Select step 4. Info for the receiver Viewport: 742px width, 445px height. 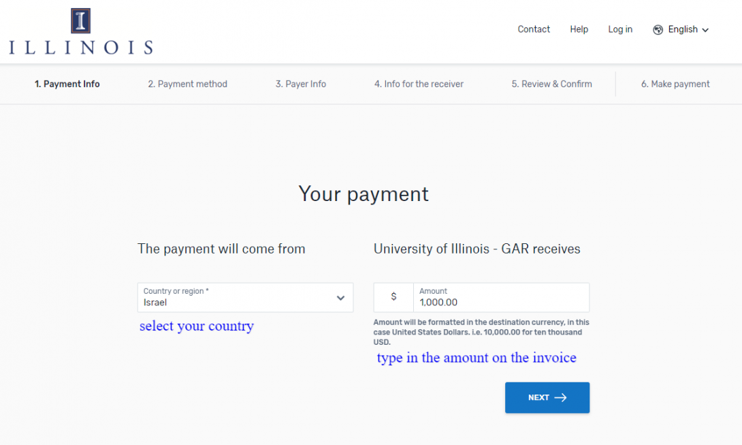(x=419, y=84)
